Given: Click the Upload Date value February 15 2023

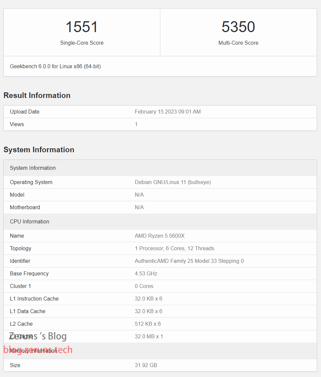Looking at the screenshot, I should 168,112.
